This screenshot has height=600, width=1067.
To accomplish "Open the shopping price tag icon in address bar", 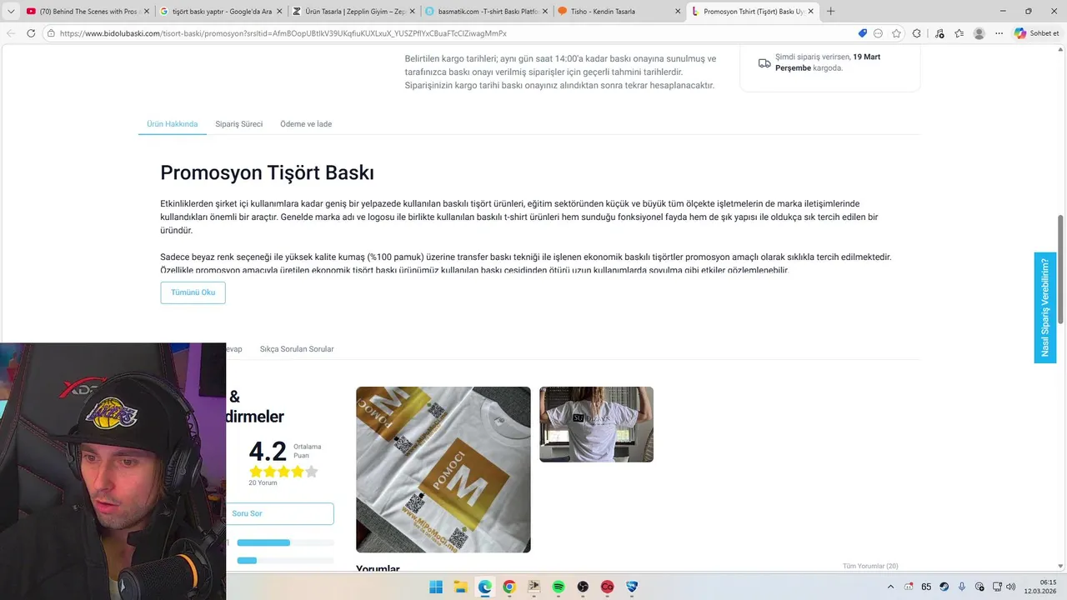I will coord(863,33).
